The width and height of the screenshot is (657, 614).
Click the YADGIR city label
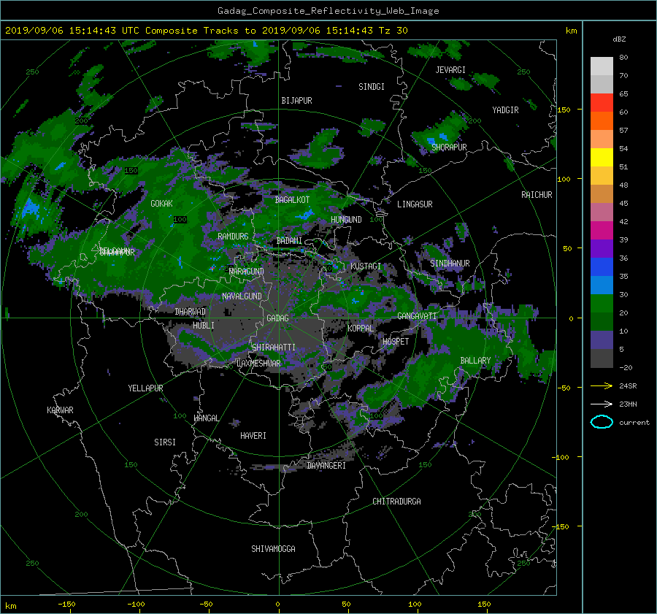(505, 110)
